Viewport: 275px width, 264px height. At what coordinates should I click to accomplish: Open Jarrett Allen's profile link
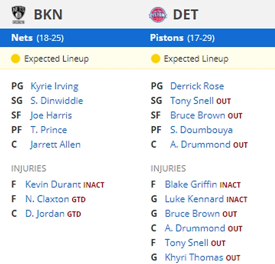[55, 145]
